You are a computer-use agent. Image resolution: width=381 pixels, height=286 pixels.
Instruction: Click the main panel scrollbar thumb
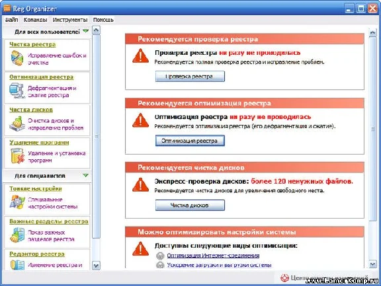point(373,129)
